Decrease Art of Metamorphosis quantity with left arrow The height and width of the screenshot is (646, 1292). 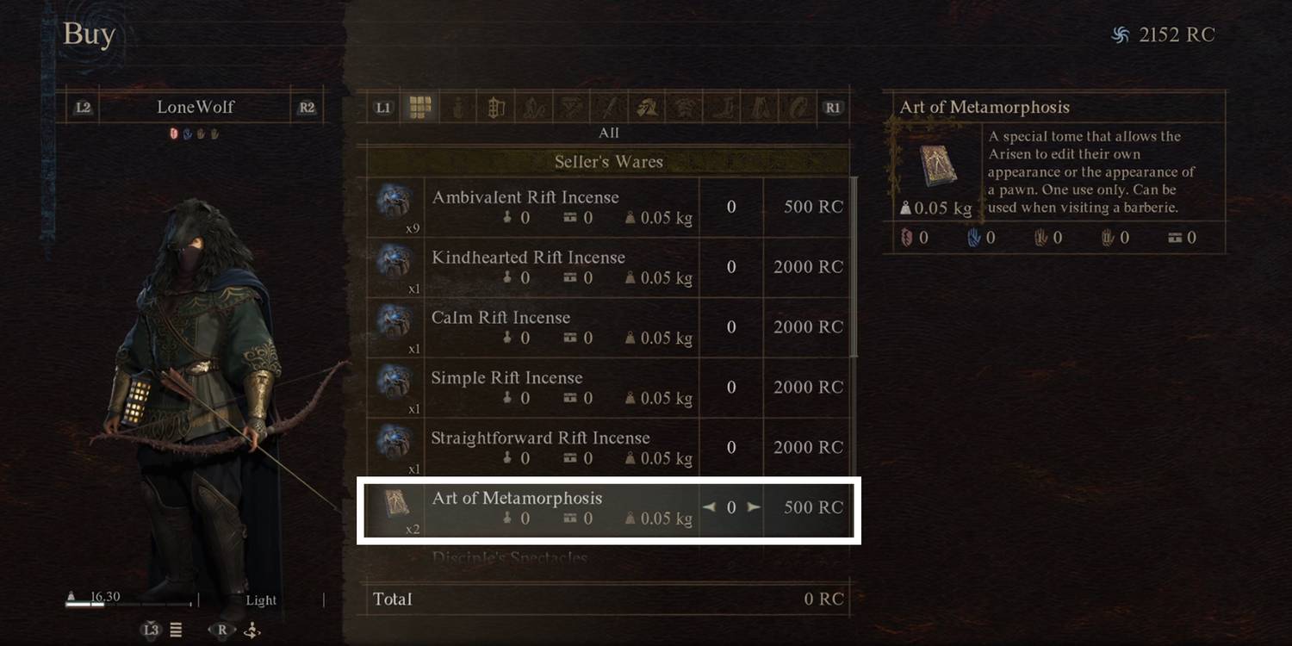point(709,507)
